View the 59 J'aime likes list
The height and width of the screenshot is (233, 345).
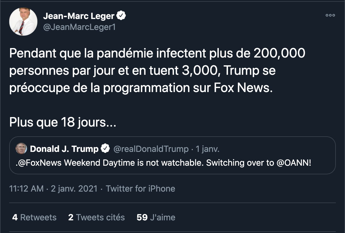[156, 217]
